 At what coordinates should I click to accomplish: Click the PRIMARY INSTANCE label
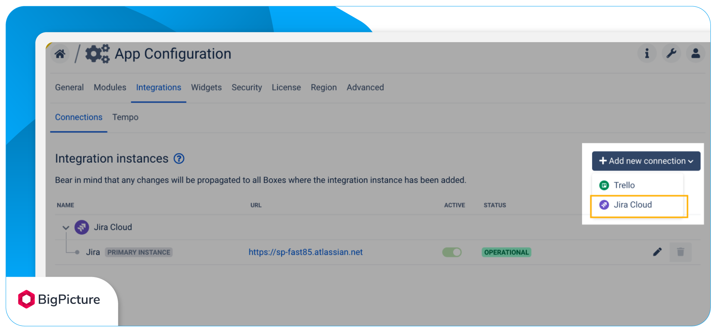[x=139, y=252]
